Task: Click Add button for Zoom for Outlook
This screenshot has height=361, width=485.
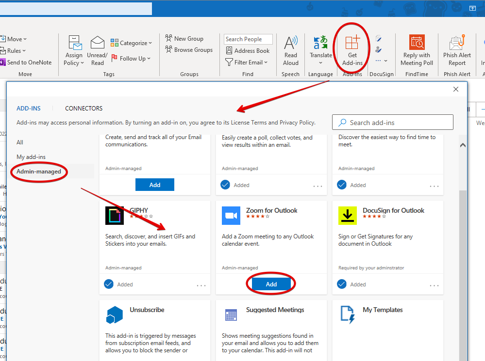Action: pos(271,284)
